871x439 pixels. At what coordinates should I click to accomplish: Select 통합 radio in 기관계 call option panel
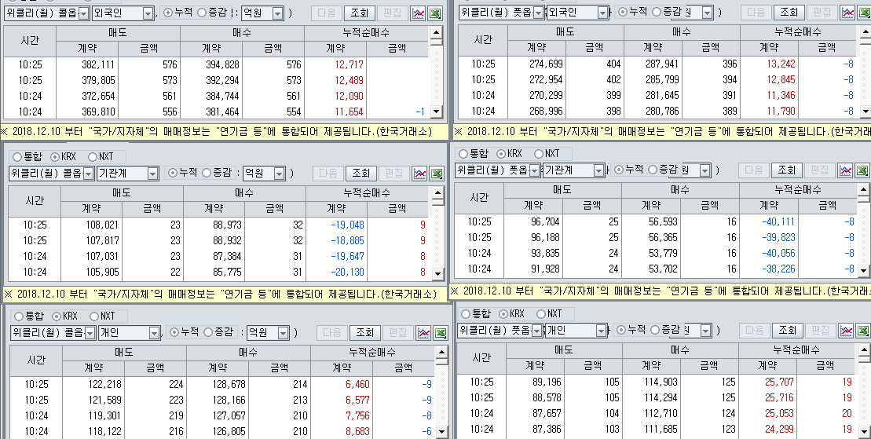coord(19,156)
